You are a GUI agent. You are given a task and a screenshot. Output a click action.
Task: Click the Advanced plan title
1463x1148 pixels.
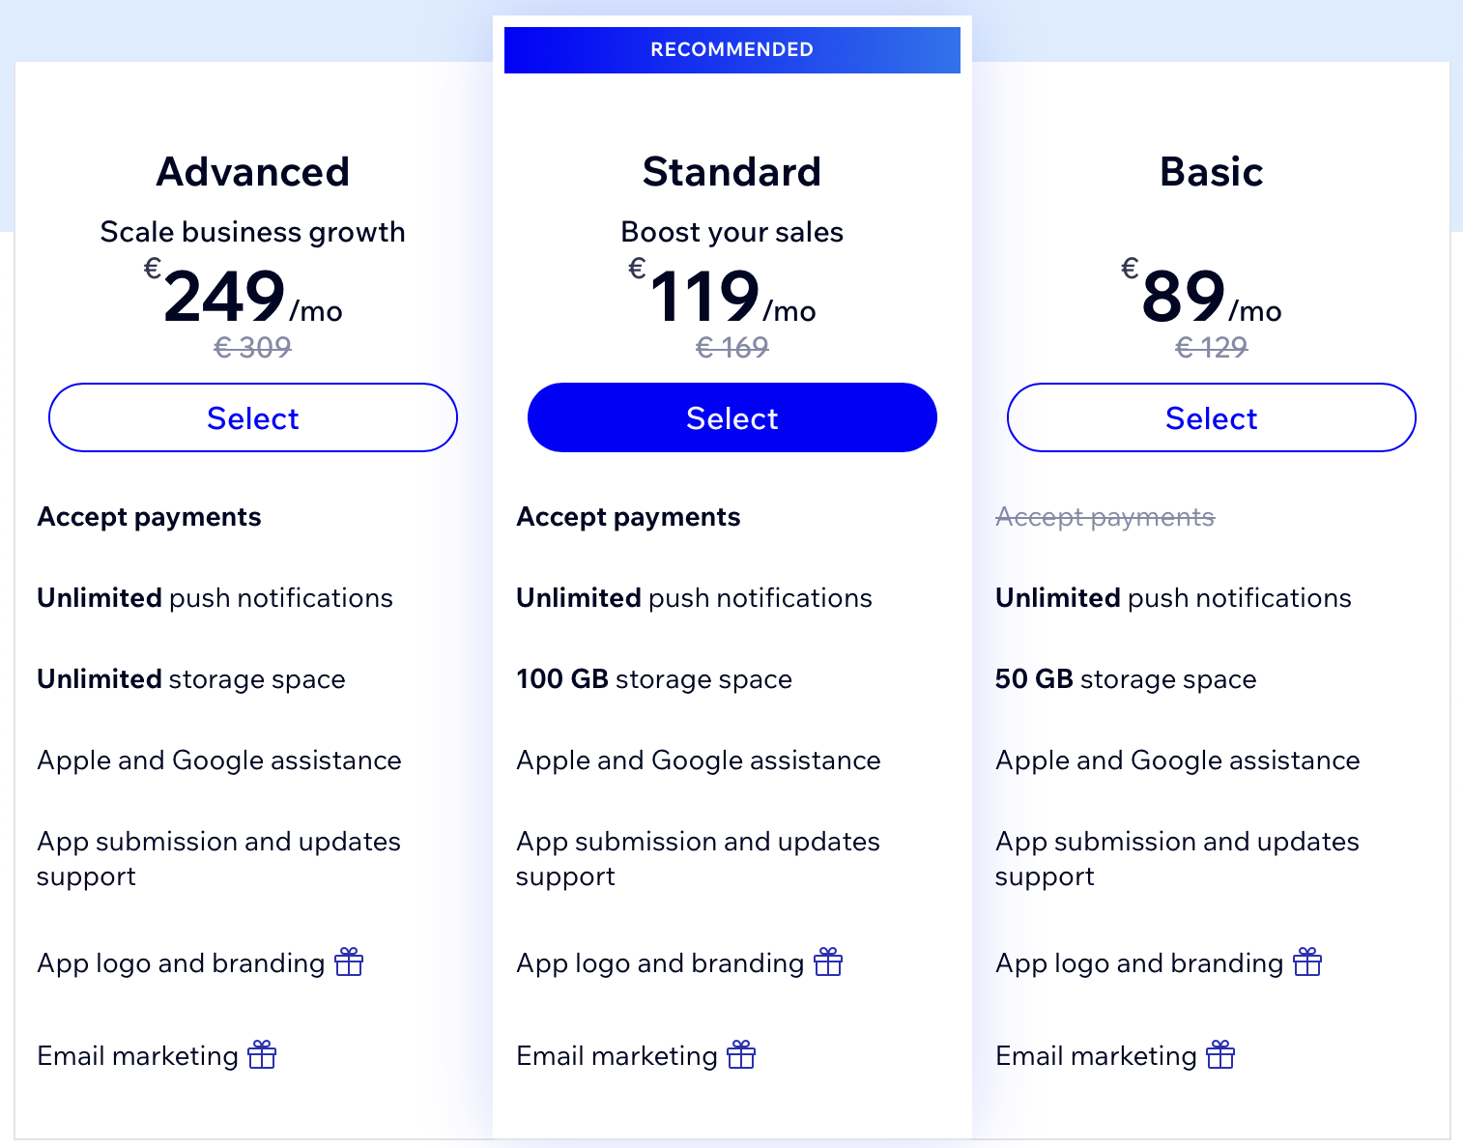[253, 172]
